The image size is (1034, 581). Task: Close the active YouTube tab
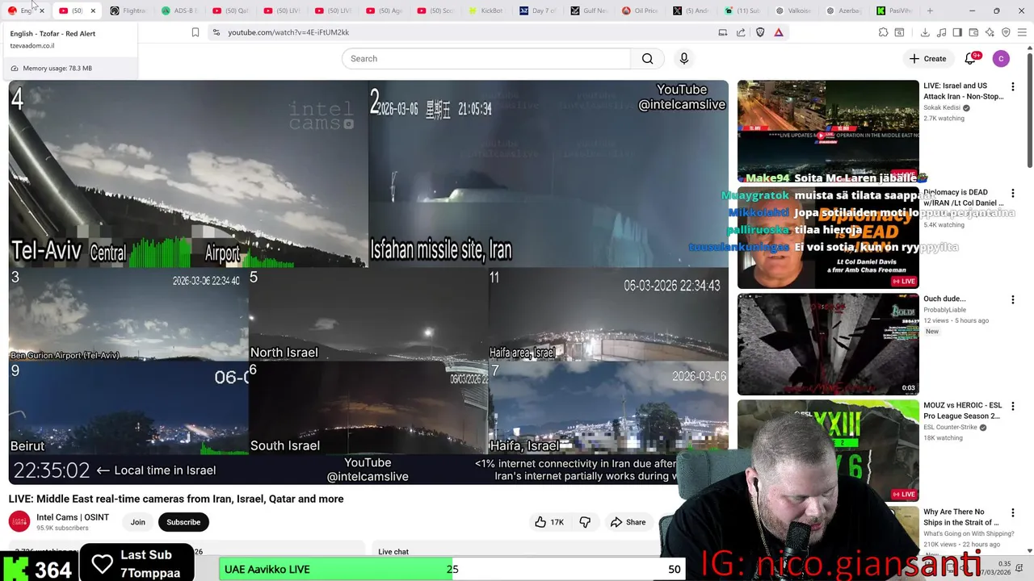point(93,10)
